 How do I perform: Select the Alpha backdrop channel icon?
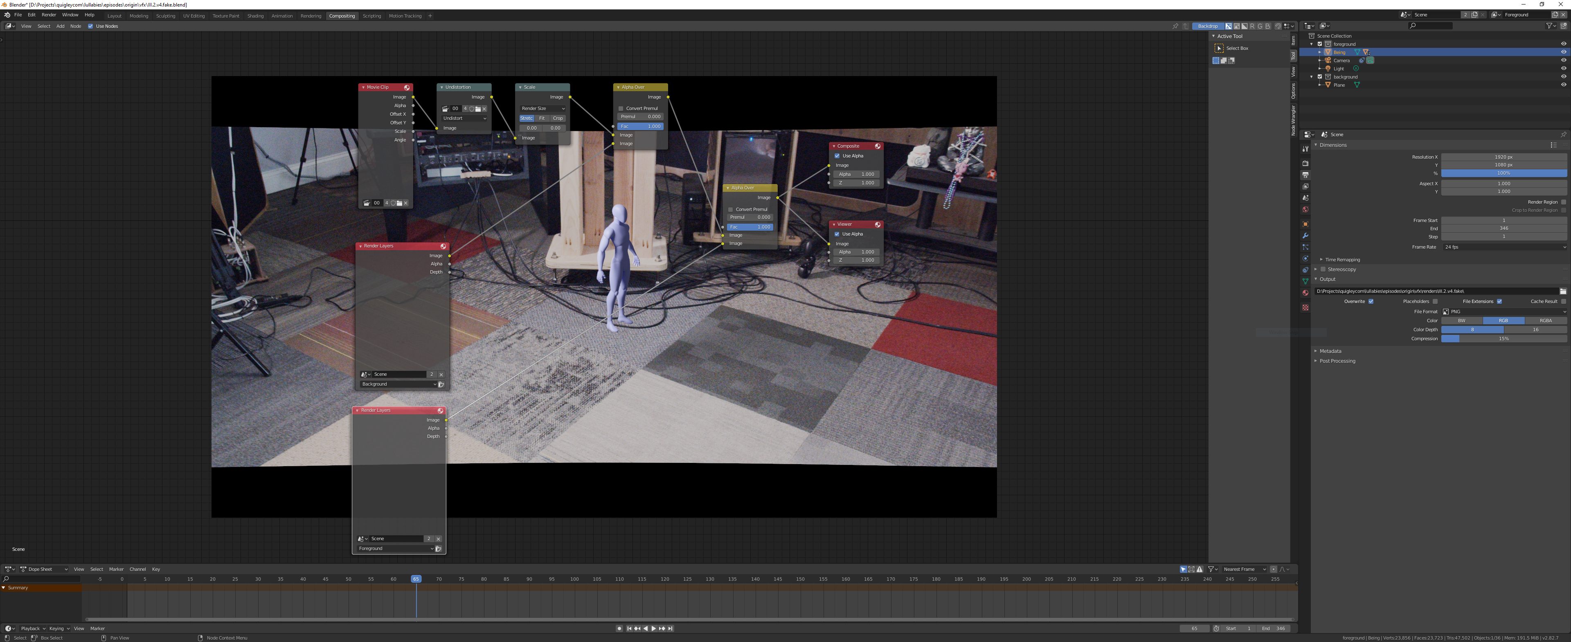(1244, 26)
